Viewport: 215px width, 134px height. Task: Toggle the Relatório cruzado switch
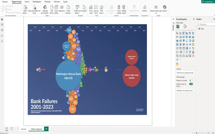click(191, 80)
